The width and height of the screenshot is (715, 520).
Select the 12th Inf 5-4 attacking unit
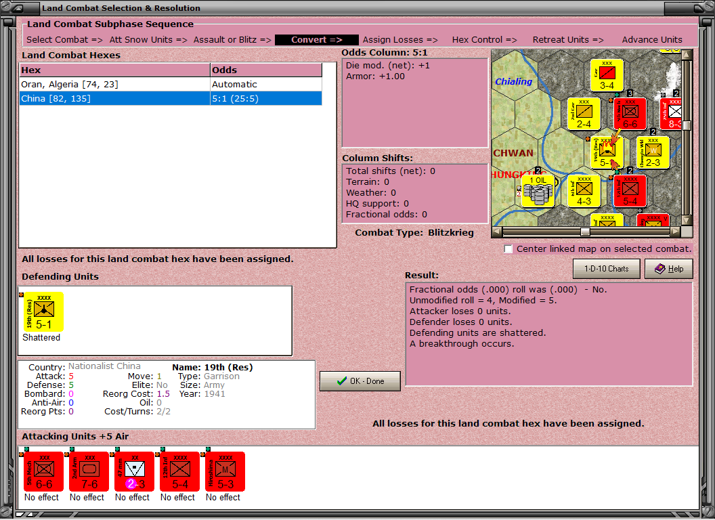click(179, 472)
